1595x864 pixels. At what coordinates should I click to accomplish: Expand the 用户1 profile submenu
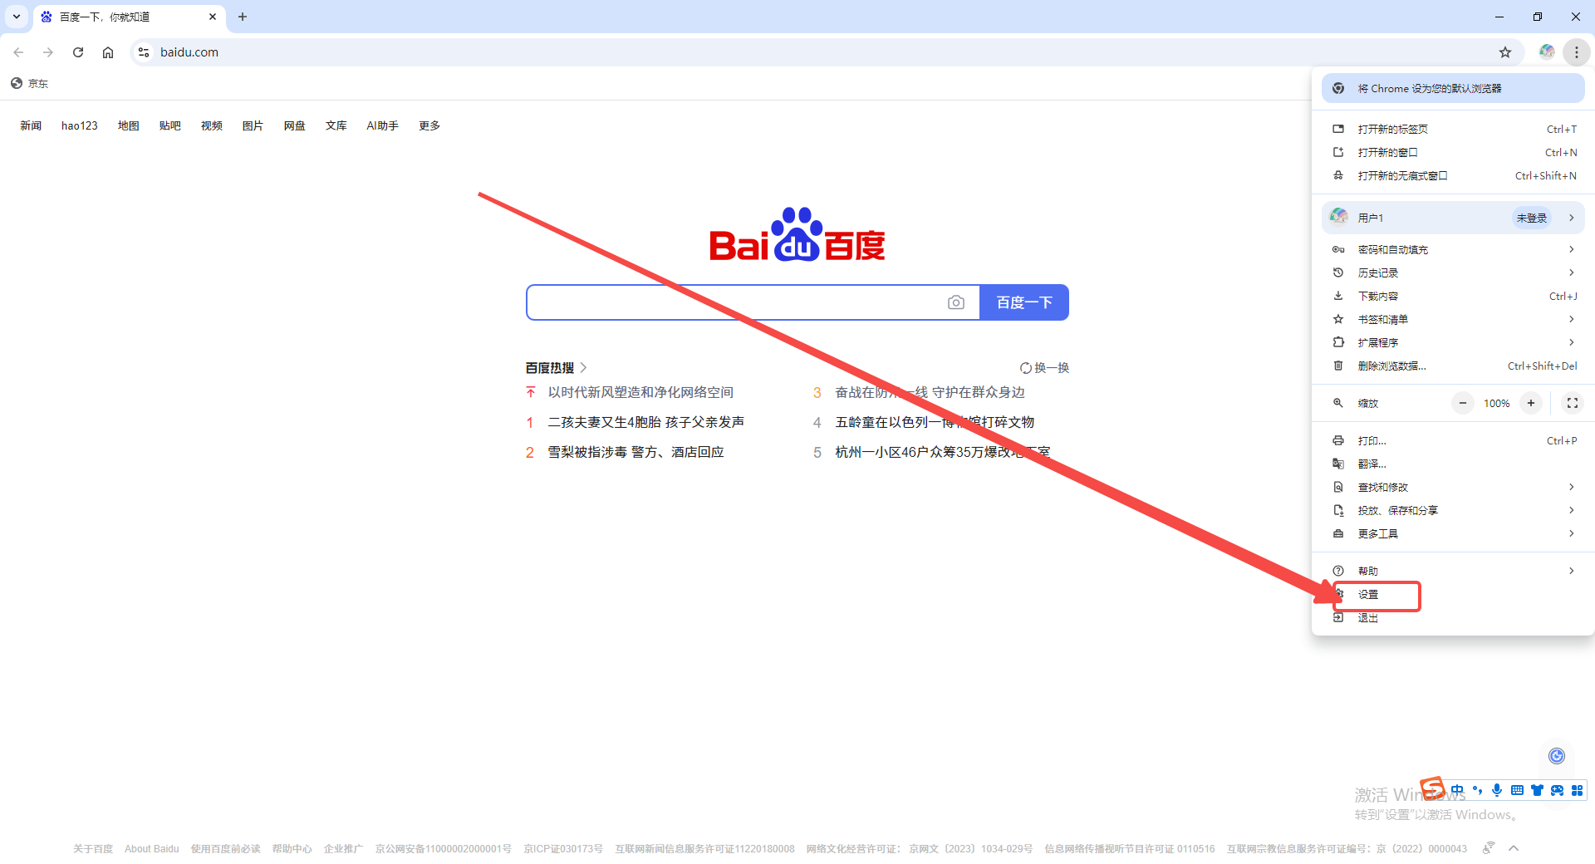1453,218
